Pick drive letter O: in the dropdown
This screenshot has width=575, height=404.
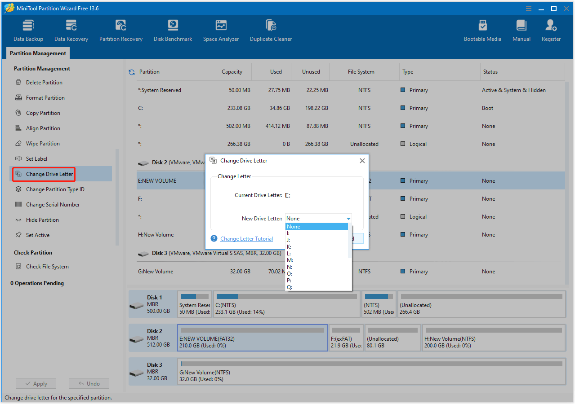click(x=316, y=274)
